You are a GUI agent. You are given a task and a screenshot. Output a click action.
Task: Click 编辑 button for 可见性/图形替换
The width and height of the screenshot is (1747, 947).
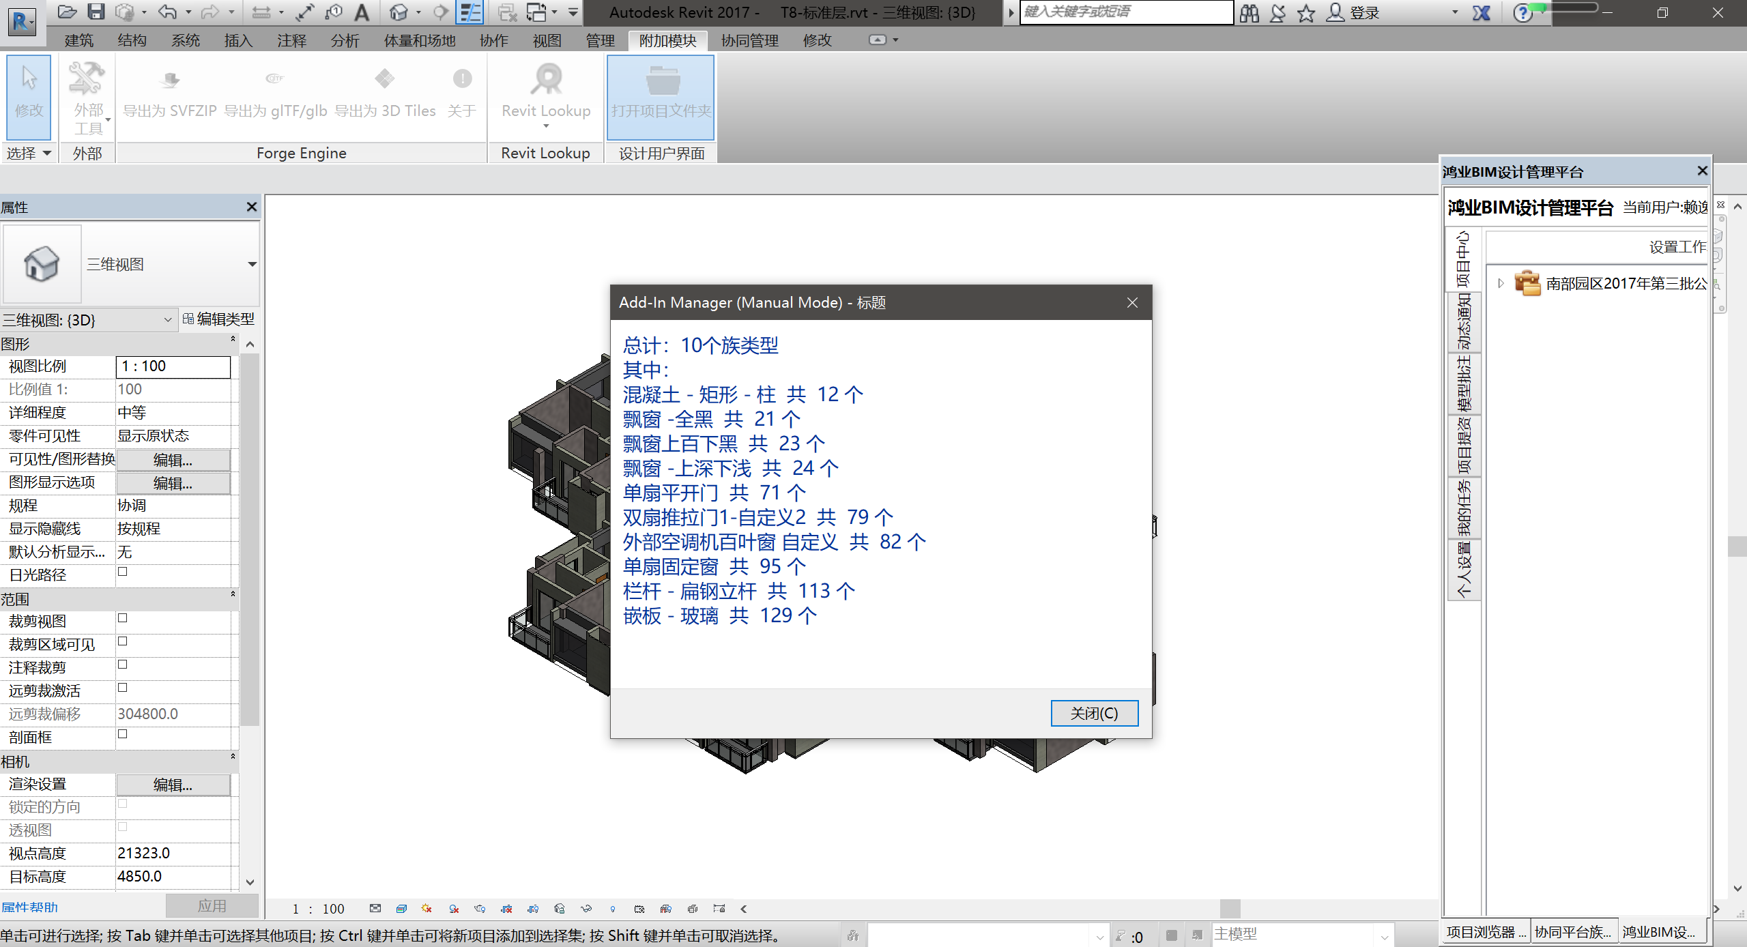click(x=173, y=460)
